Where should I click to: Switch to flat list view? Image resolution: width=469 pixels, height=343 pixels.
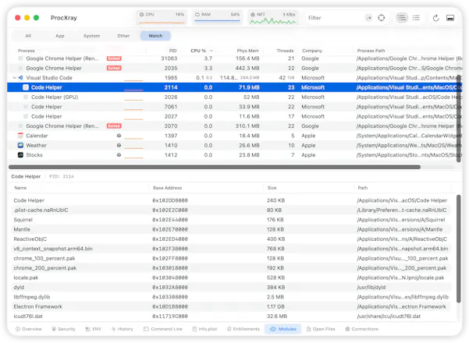tap(416, 18)
